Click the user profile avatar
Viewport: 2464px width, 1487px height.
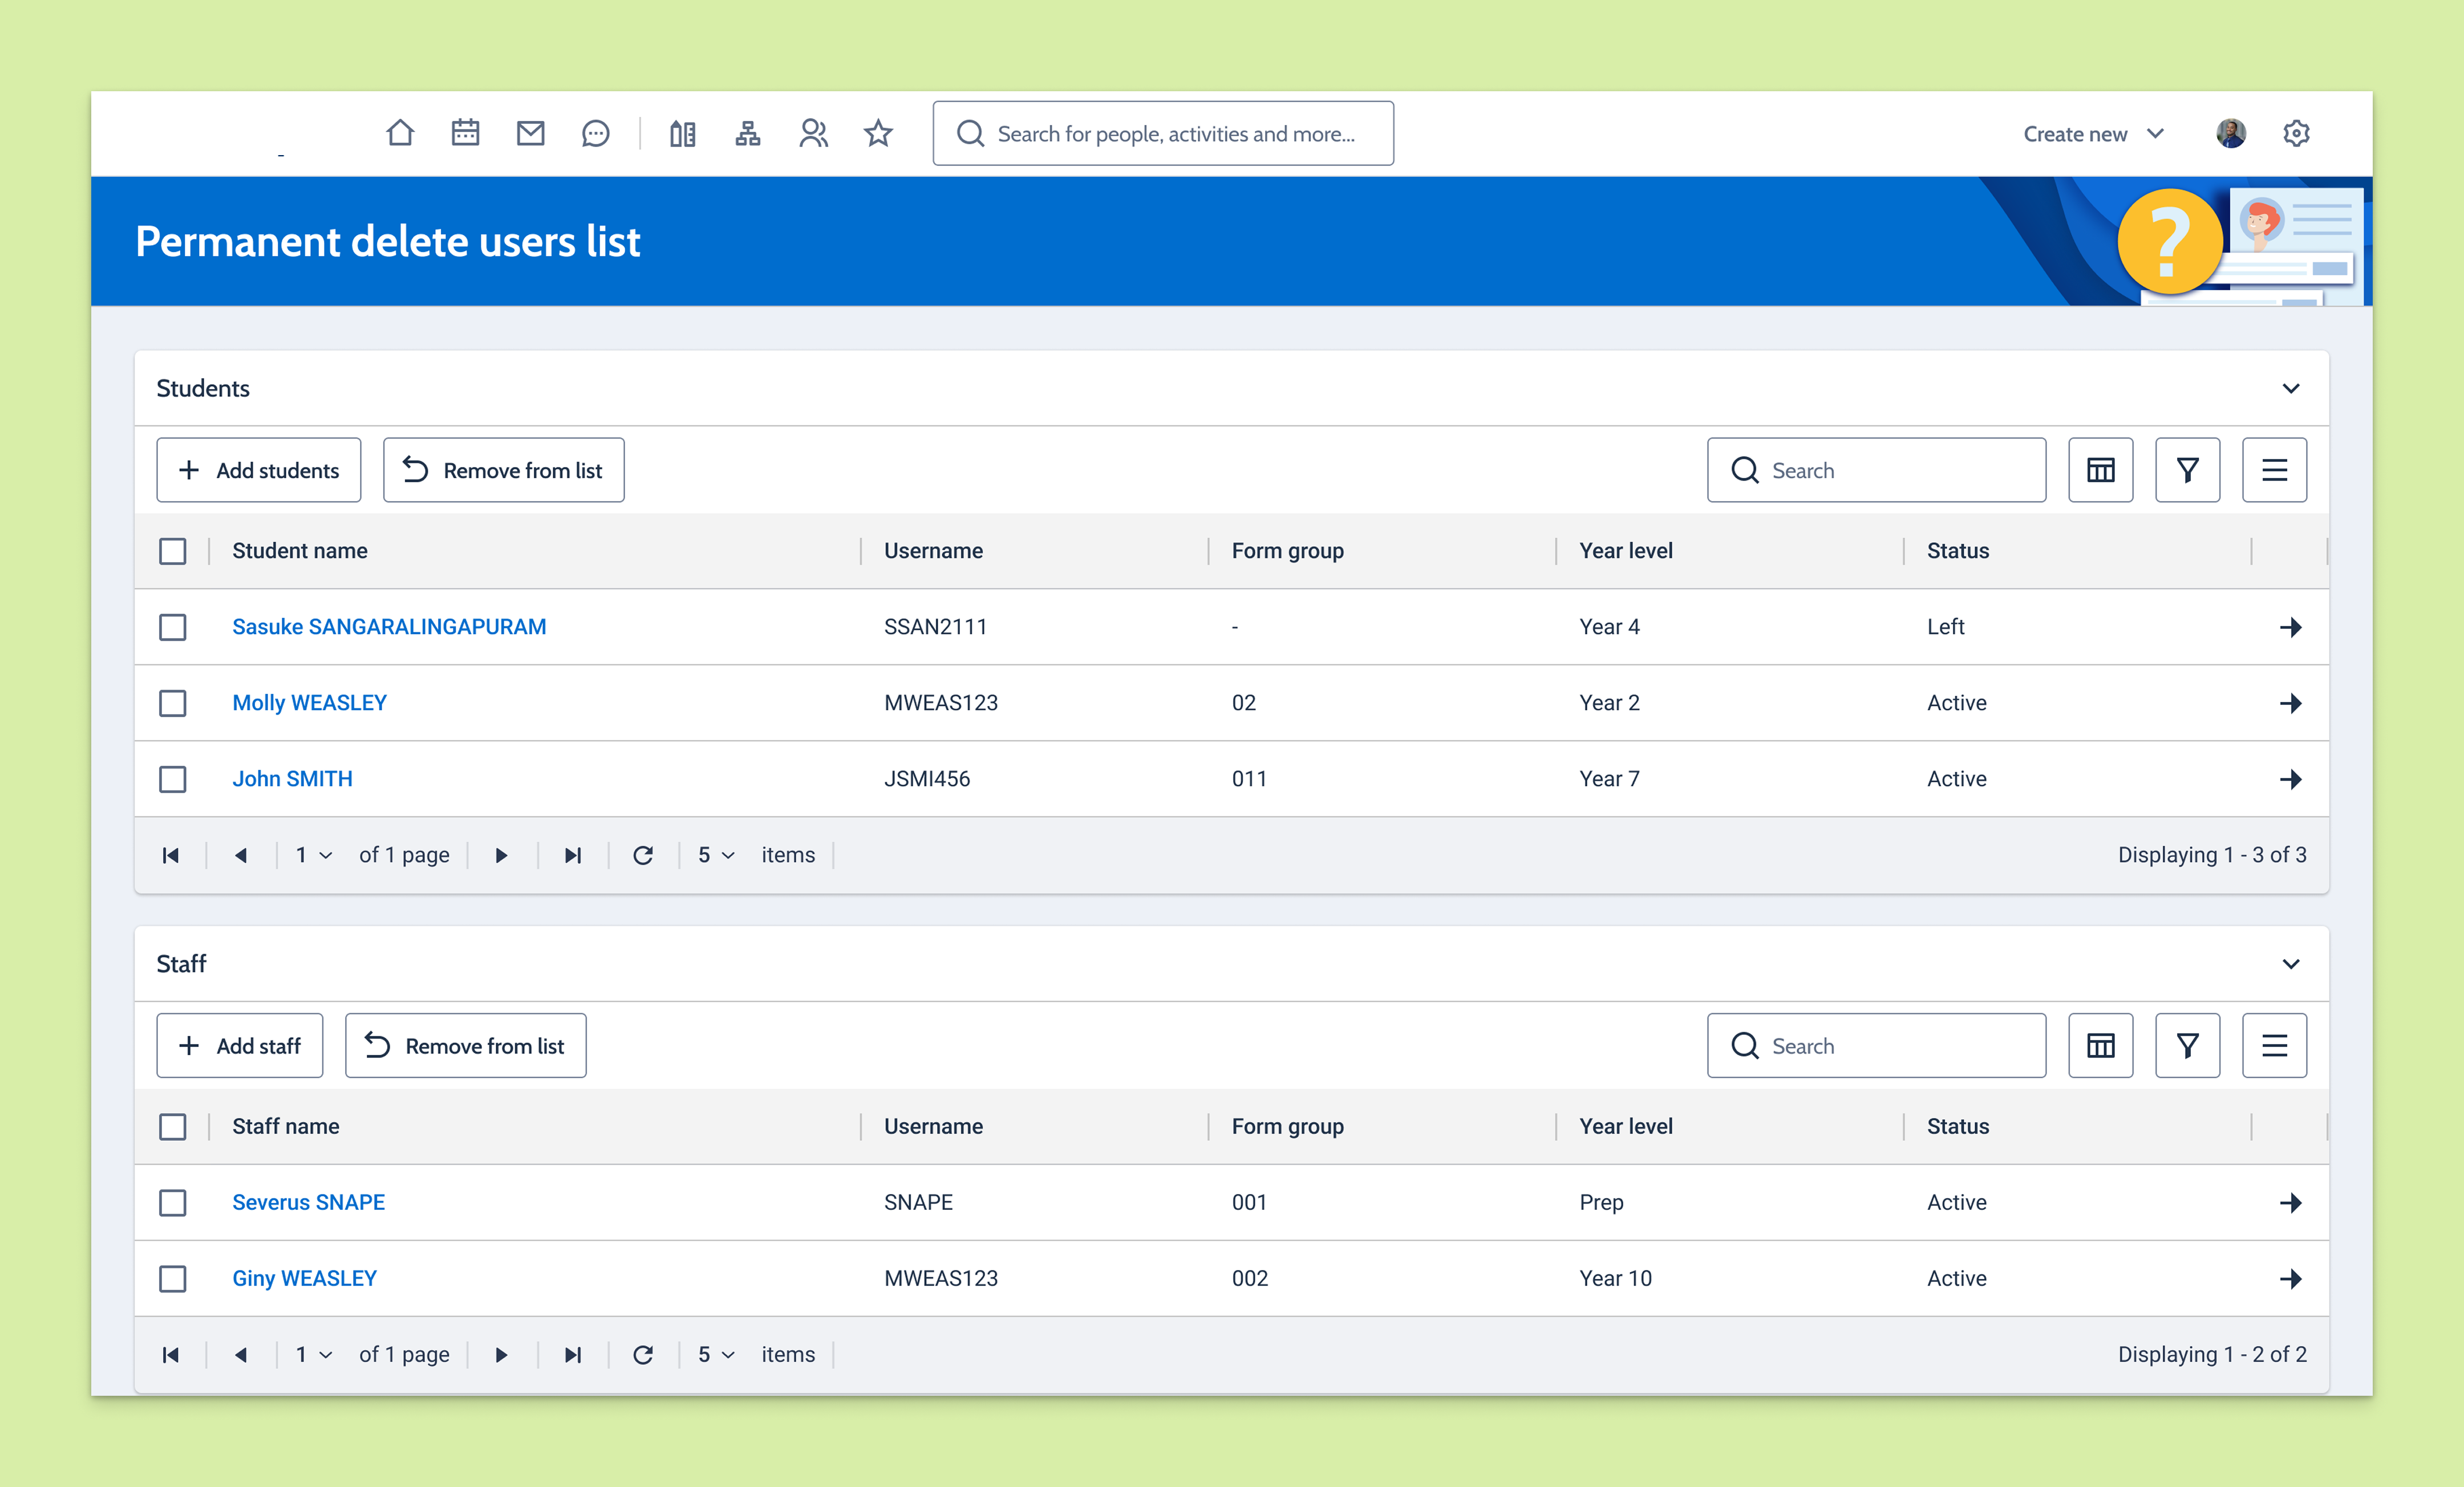pyautogui.click(x=2231, y=133)
